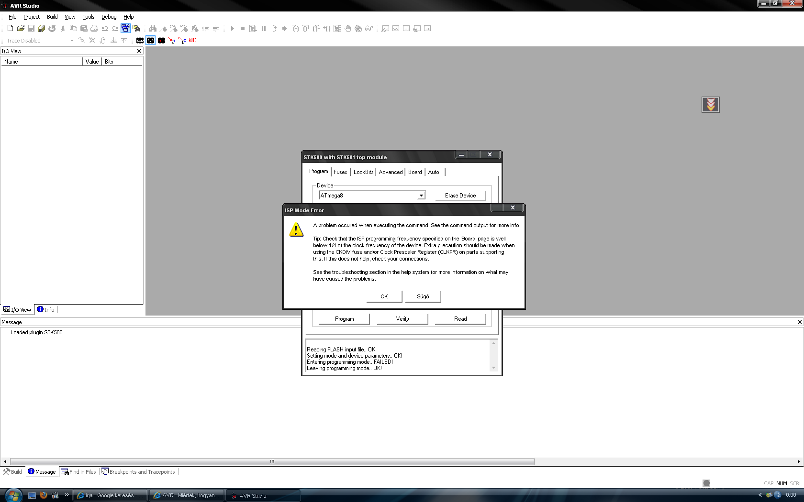Toggle the highlighted window layout icon

(x=125, y=29)
